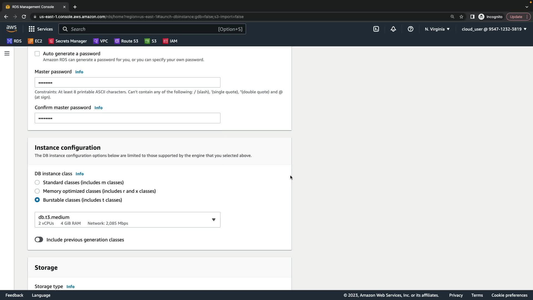Image resolution: width=533 pixels, height=300 pixels.
Task: Open Cookie preferences in the footer
Action: [x=509, y=295]
